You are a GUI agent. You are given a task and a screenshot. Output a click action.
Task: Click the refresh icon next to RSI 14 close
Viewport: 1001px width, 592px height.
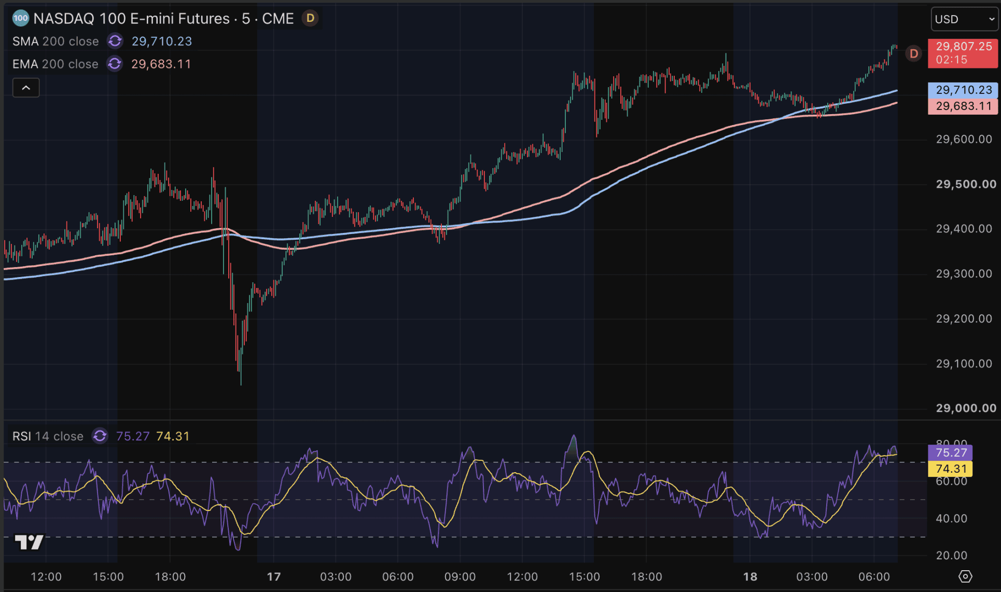(x=100, y=436)
